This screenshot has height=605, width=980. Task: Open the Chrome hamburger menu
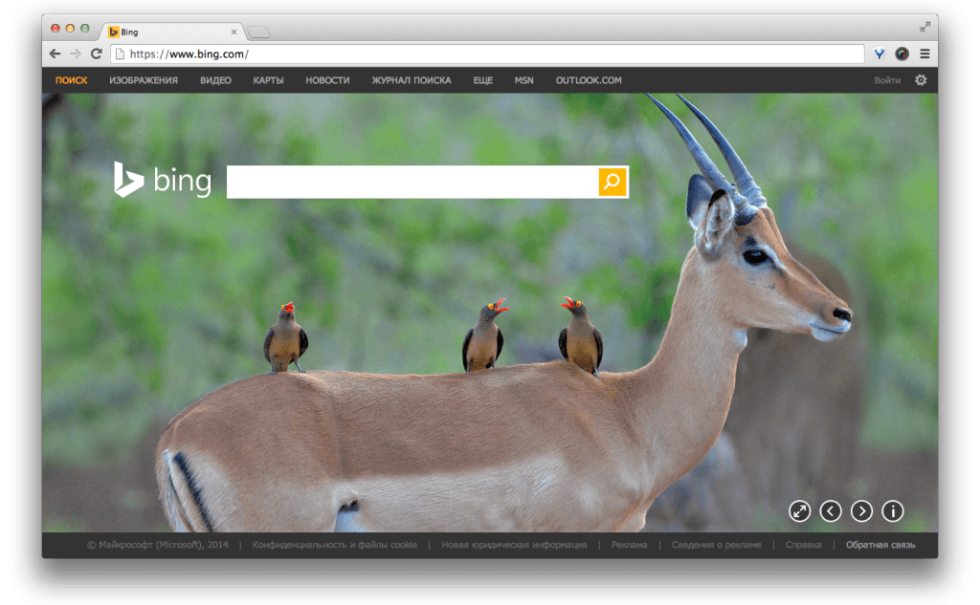(x=924, y=54)
